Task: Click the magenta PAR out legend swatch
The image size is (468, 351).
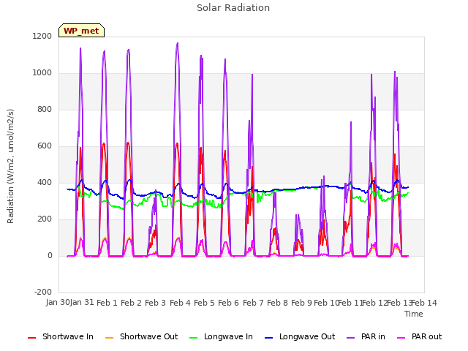Action: pyautogui.click(x=401, y=338)
